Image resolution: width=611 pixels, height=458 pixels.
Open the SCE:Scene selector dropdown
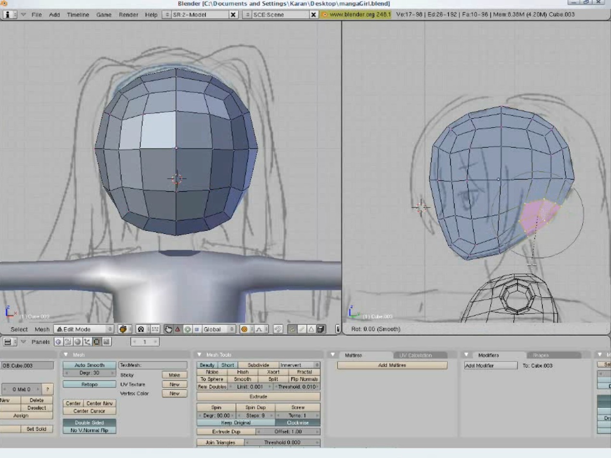[247, 14]
